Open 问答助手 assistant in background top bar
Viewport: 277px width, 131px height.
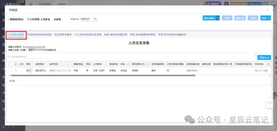coord(213,4)
